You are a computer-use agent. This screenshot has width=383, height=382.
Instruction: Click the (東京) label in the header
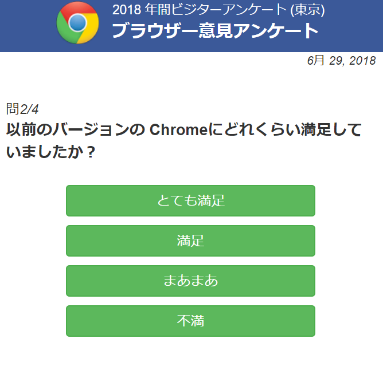[307, 10]
